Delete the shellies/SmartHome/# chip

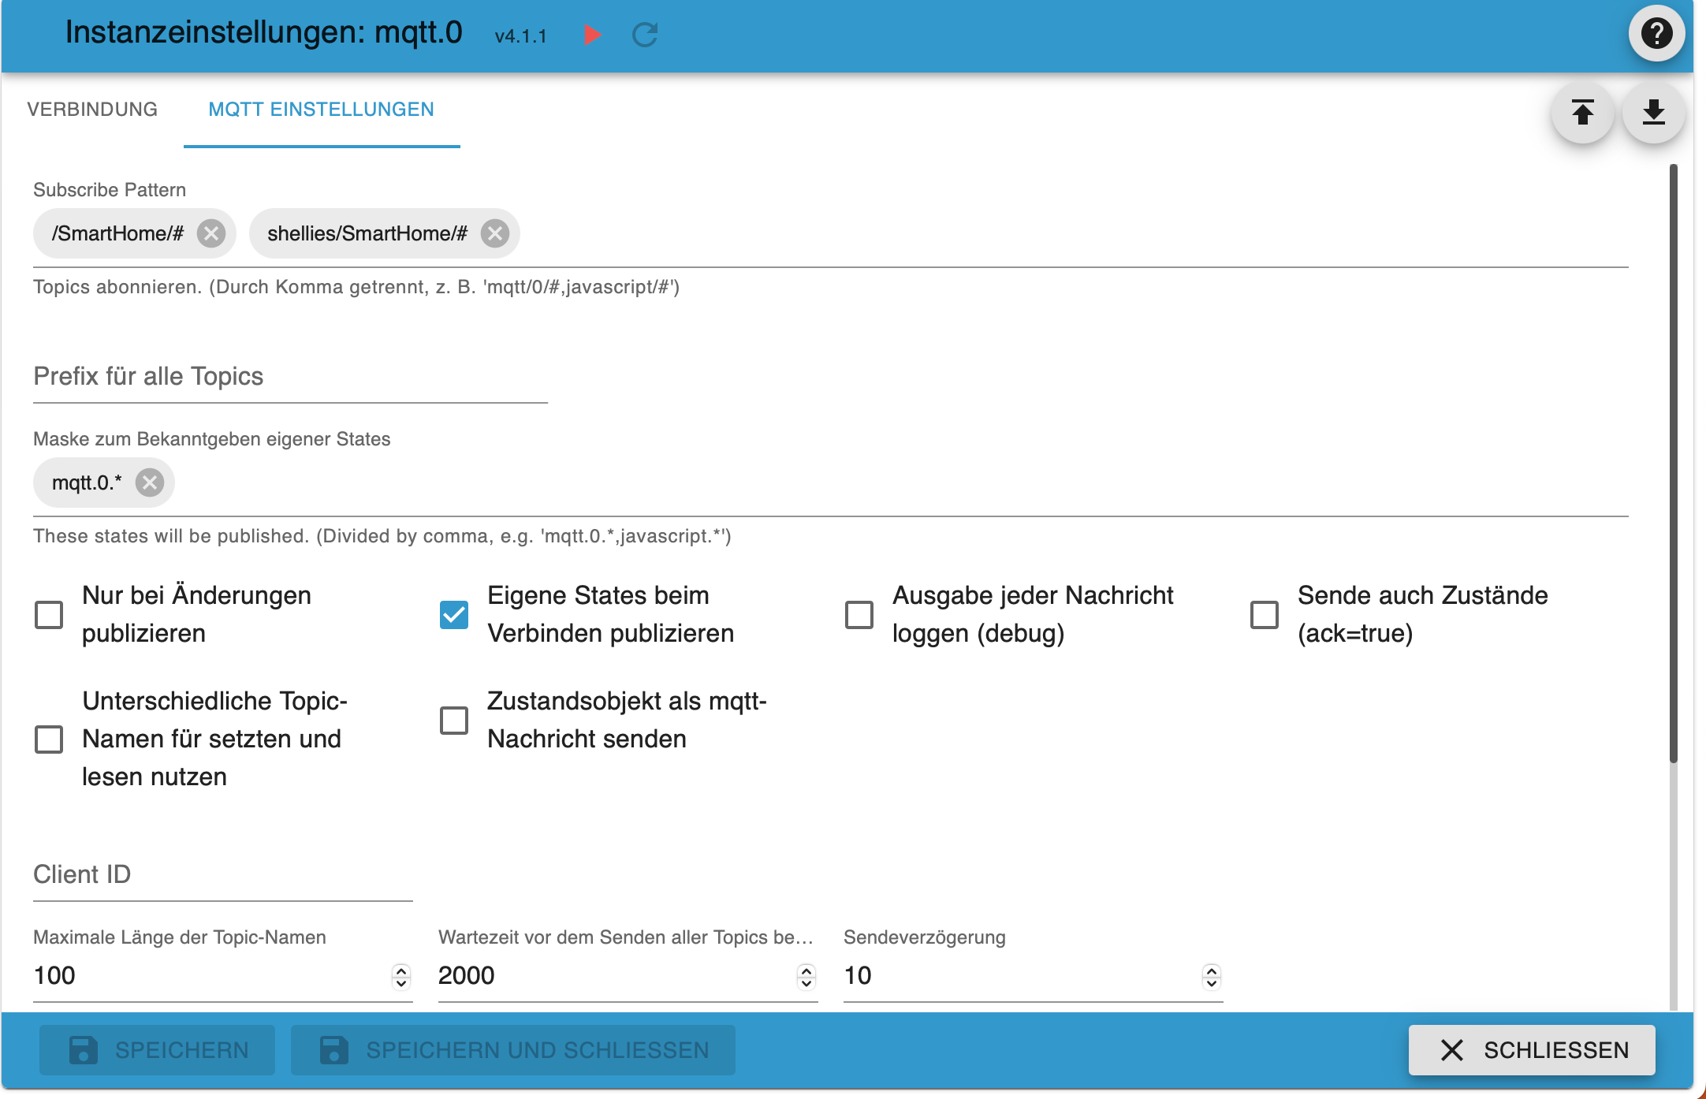point(495,233)
